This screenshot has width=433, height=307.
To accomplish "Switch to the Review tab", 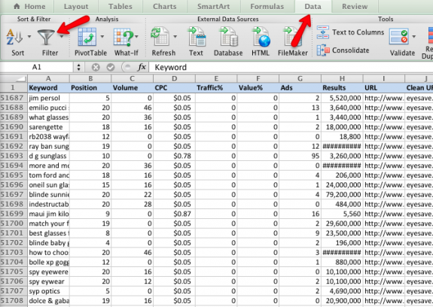I will tap(355, 6).
